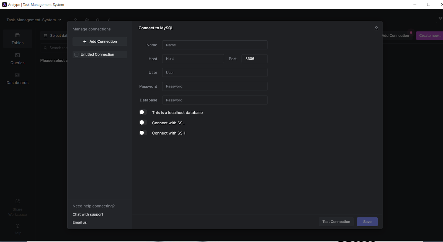This screenshot has width=443, height=242.
Task: Click the Port field showing 3306
Action: coord(254,59)
